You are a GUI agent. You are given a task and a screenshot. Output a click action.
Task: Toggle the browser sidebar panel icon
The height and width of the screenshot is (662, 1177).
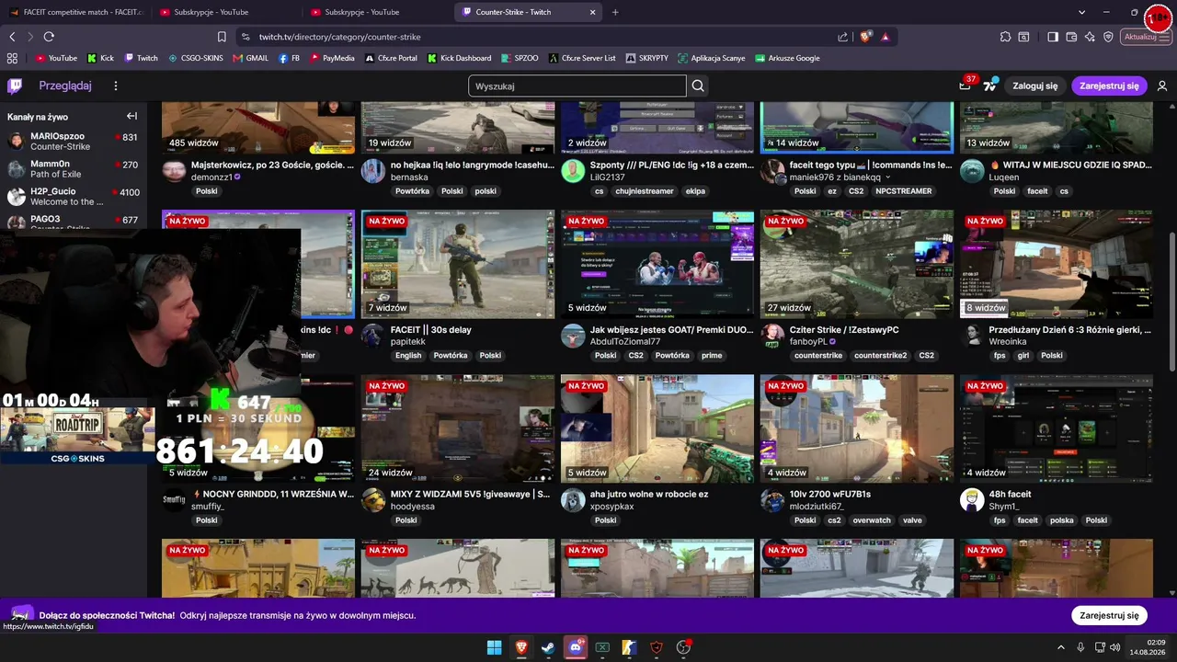tap(1053, 37)
